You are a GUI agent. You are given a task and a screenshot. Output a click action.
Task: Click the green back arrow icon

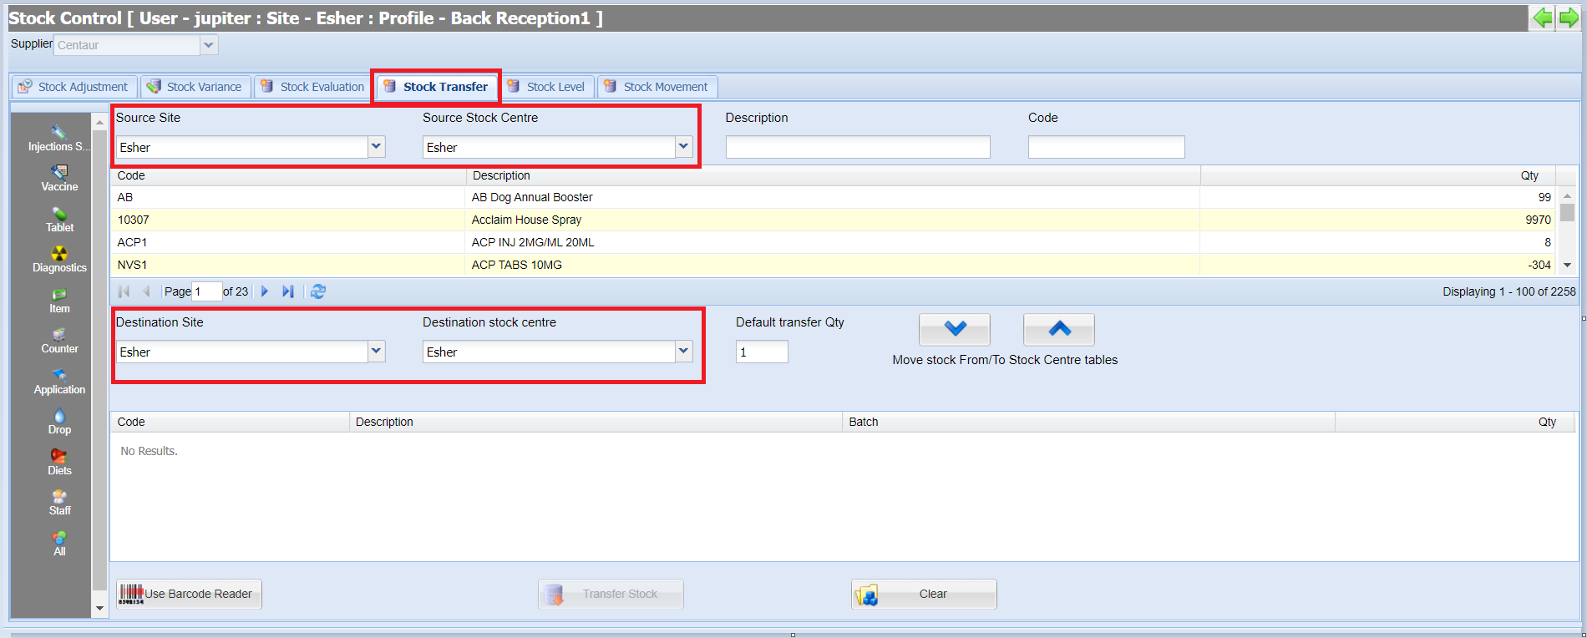[1543, 18]
